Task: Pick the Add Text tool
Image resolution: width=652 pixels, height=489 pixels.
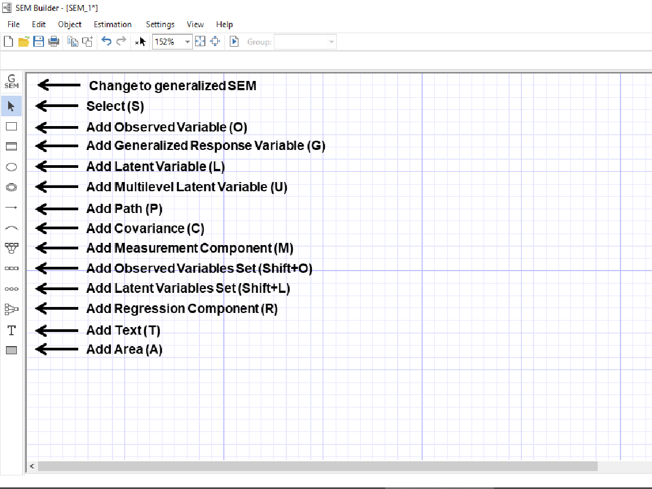Action: (x=11, y=330)
